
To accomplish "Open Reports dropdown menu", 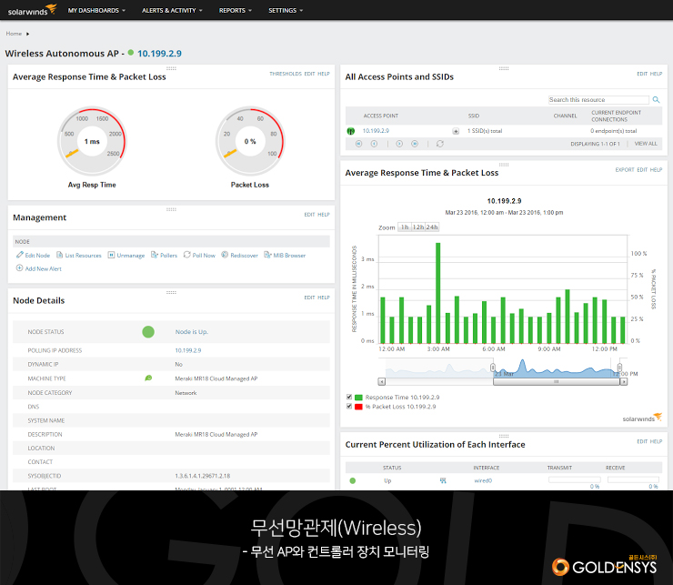I will click(x=236, y=10).
